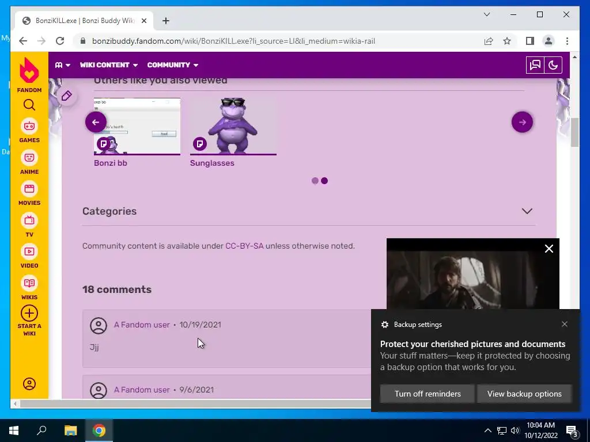
Task: Open the Chrome profile avatar icon
Action: [x=549, y=41]
